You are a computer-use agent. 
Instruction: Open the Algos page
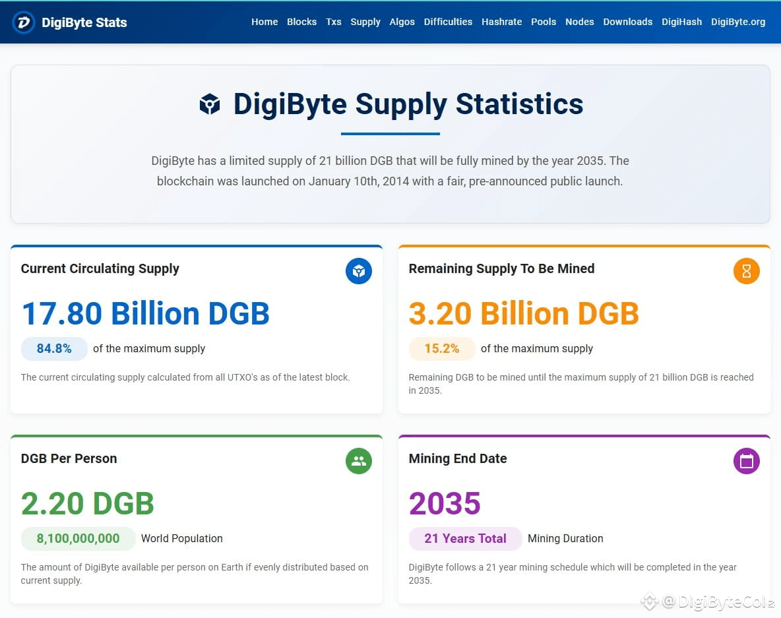tap(402, 22)
